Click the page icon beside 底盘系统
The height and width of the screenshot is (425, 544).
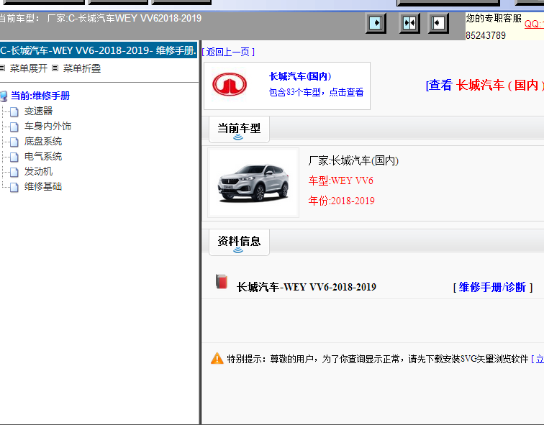pyautogui.click(x=14, y=142)
